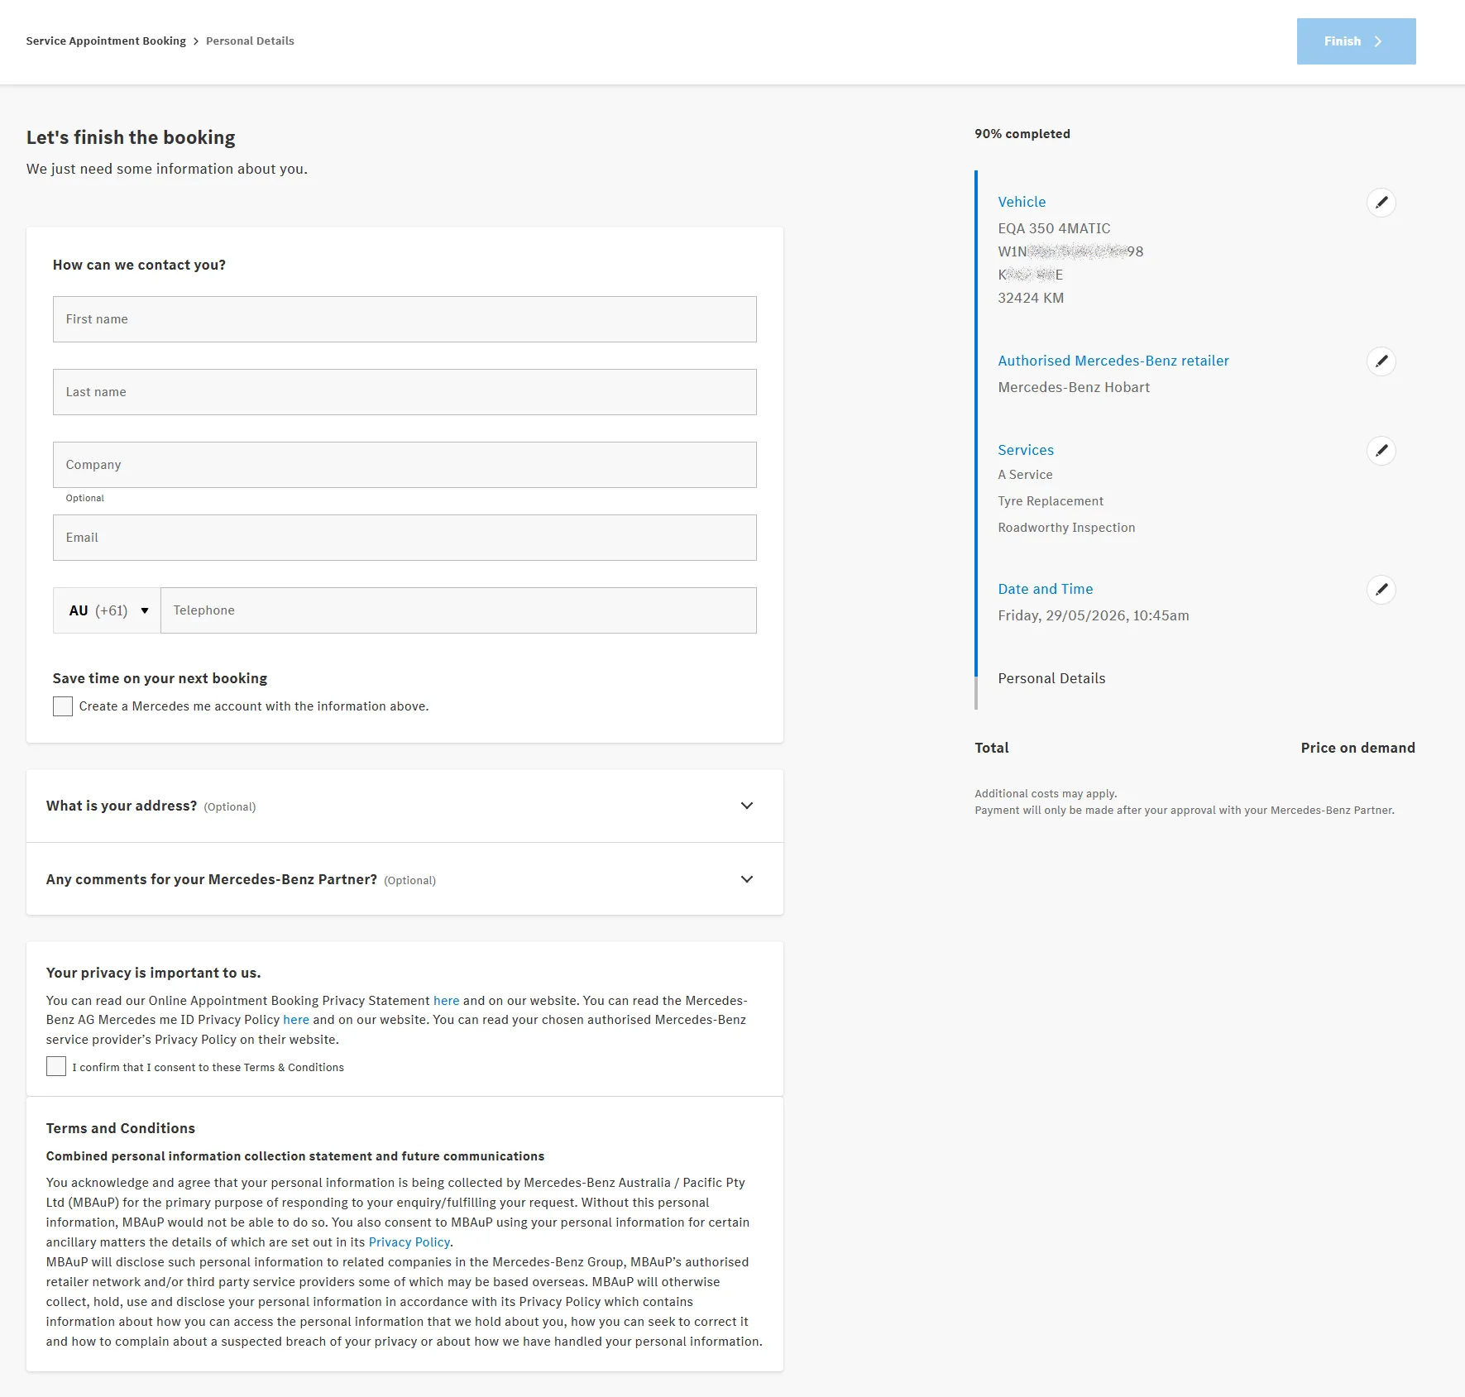Focus the Email field
The width and height of the screenshot is (1465, 1397).
tap(405, 538)
